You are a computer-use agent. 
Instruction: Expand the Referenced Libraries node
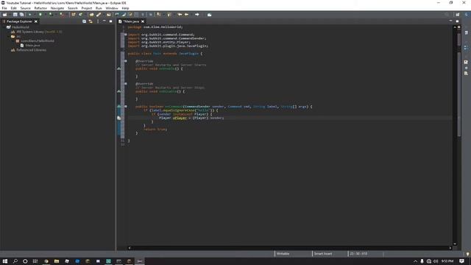click(8, 50)
